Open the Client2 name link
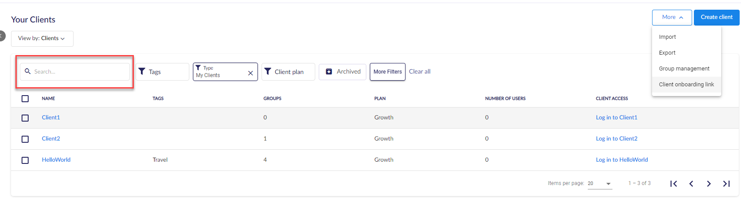 click(51, 139)
